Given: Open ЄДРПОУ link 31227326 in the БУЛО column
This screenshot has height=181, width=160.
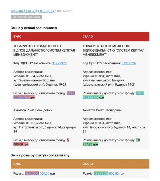Looking at the screenshot, I should pyautogui.click(x=59, y=63).
